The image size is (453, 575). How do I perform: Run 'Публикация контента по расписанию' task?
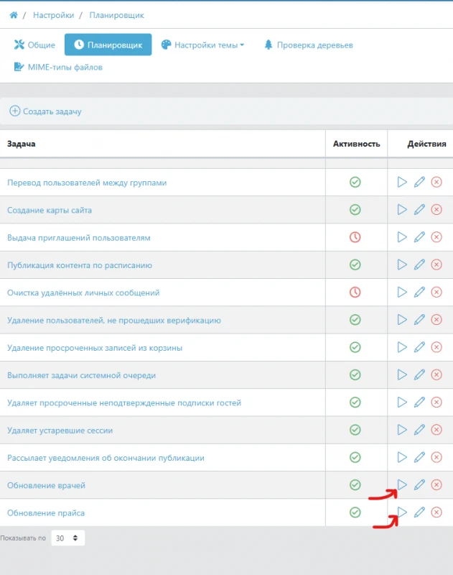click(x=402, y=264)
